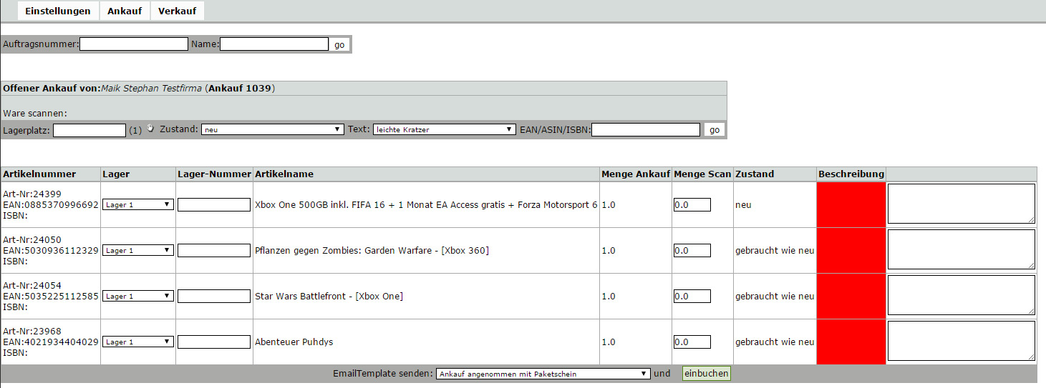Click Art-Nr:24054 text
Image resolution: width=1046 pixels, height=388 pixels.
coord(32,286)
